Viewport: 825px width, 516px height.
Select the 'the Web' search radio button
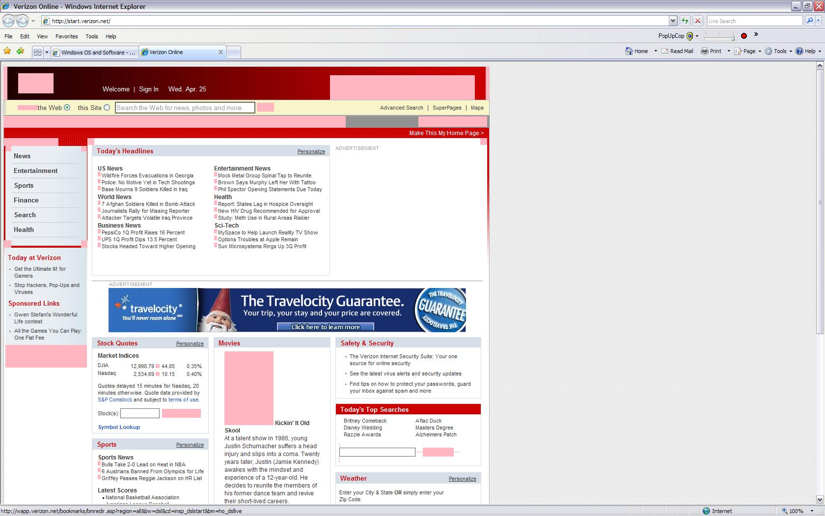tap(67, 108)
